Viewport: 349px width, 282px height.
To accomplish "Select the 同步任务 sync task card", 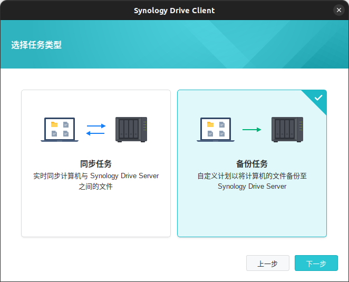I will coord(96,163).
